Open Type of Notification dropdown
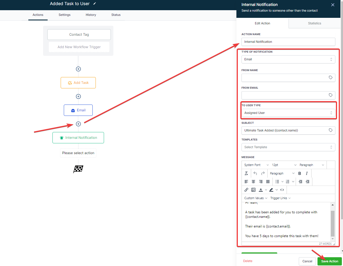Image resolution: width=343 pixels, height=266 pixels. tap(288, 59)
